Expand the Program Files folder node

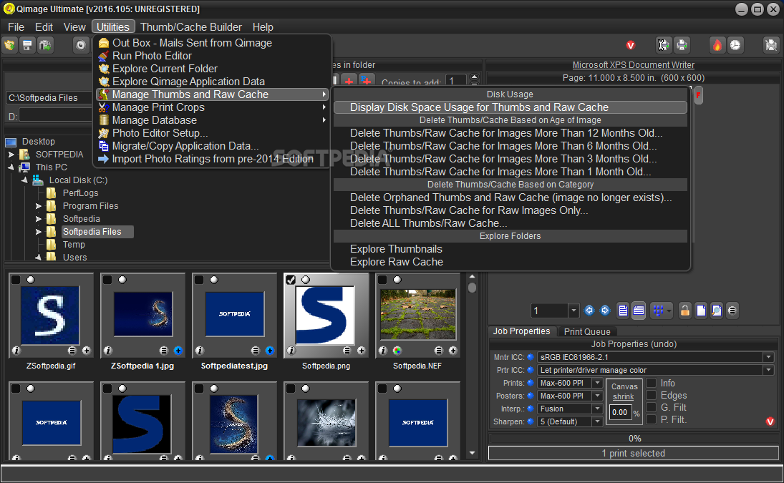pos(39,206)
